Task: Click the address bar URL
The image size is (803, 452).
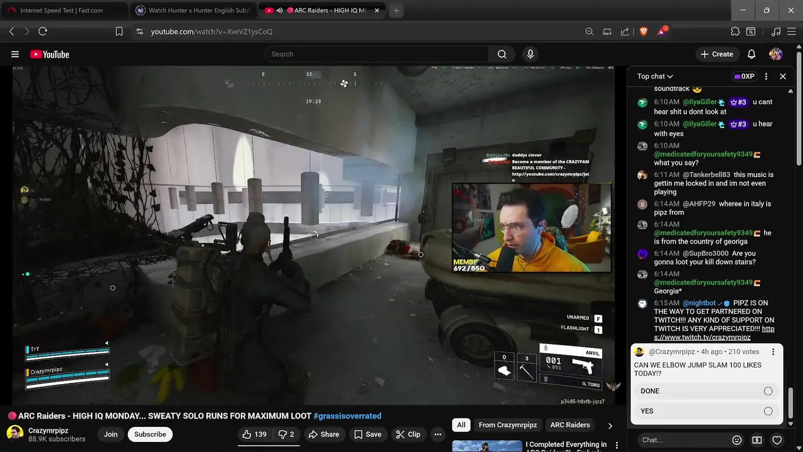Action: pyautogui.click(x=211, y=31)
